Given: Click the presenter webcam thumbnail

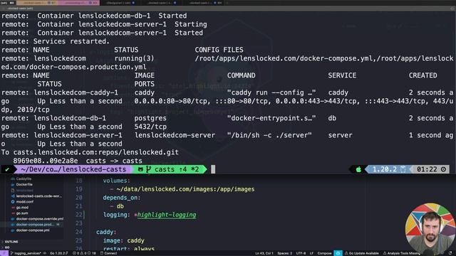Looking at the screenshot, I should pyautogui.click(x=430, y=228).
